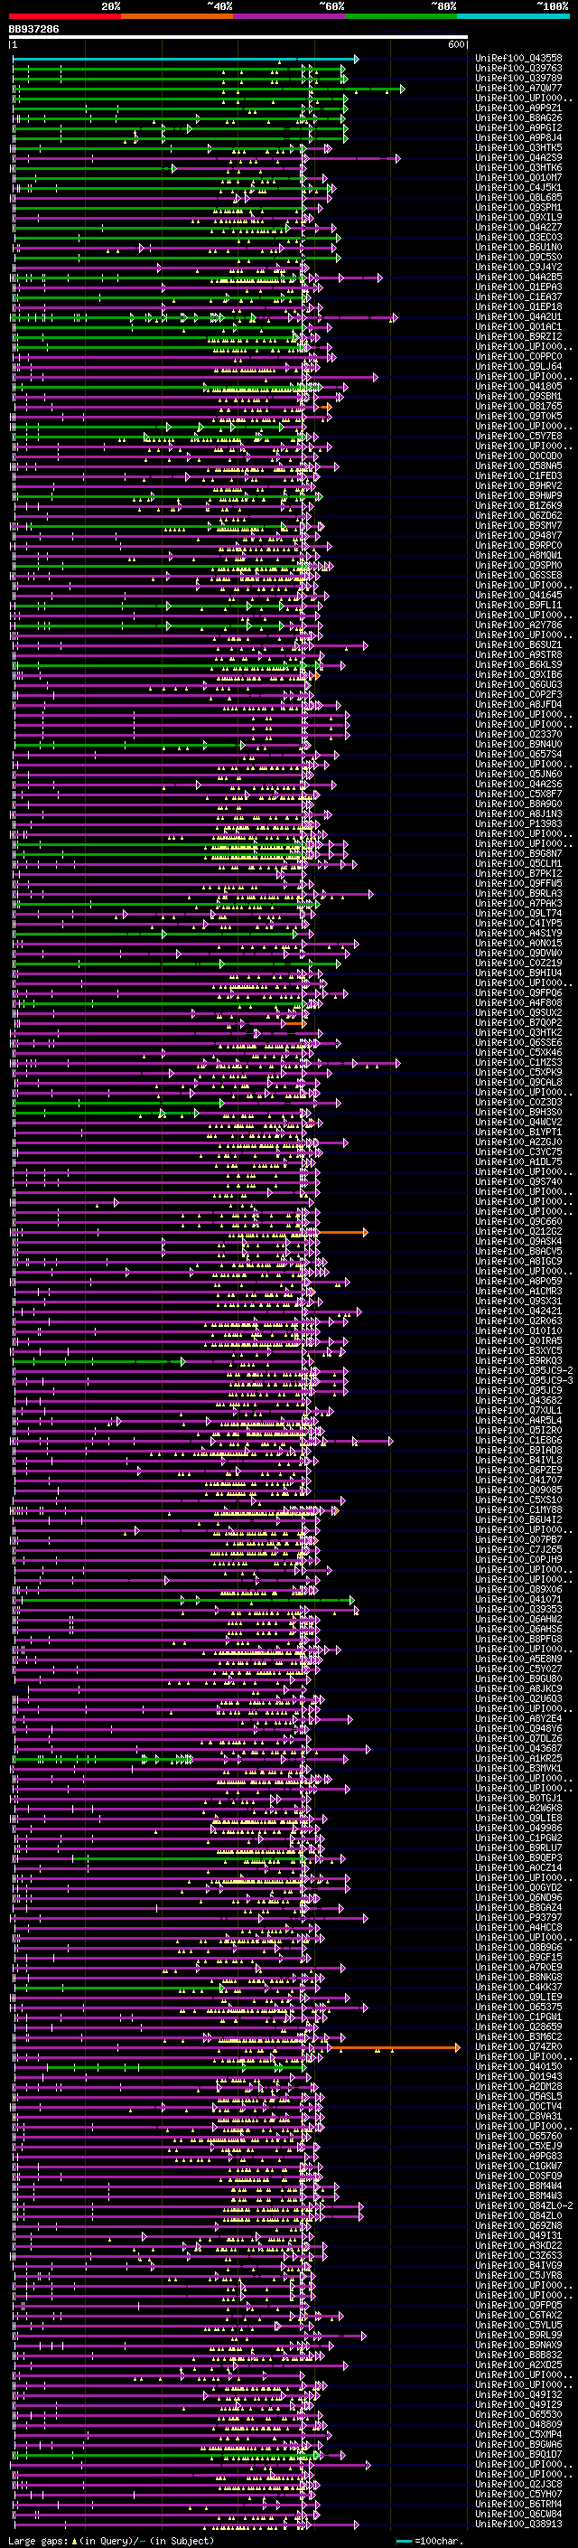Select the orange ~40% identity legend bar

(177, 16)
